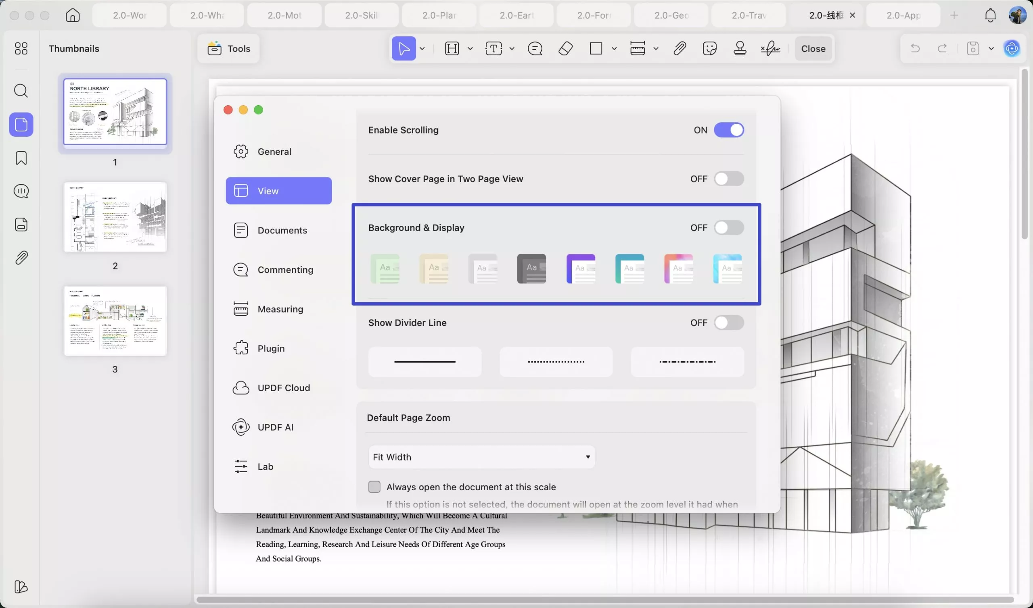Select the highlight text tool

click(452, 48)
